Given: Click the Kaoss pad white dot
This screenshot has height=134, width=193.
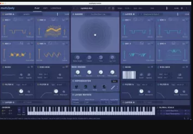Looking at the screenshot, I should point(95,35).
